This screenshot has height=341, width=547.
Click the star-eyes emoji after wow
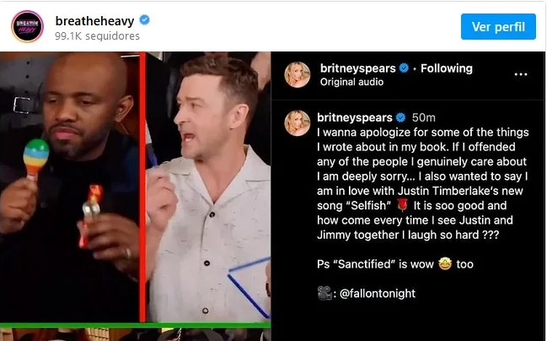[445, 264]
